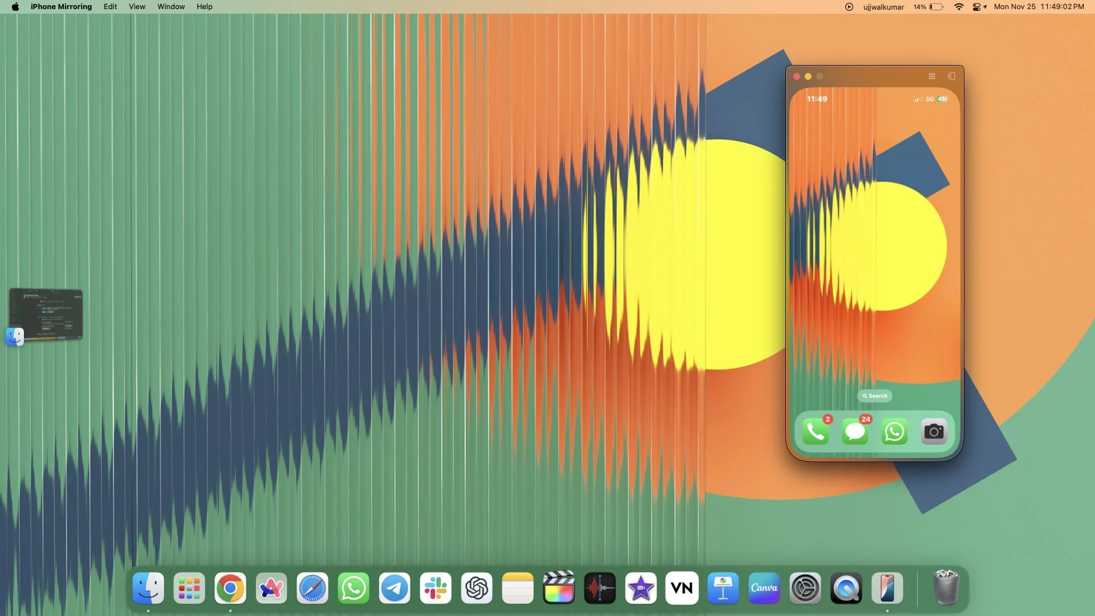Tap the Search pill on iPhone
This screenshot has height=616, width=1095.
coord(875,396)
